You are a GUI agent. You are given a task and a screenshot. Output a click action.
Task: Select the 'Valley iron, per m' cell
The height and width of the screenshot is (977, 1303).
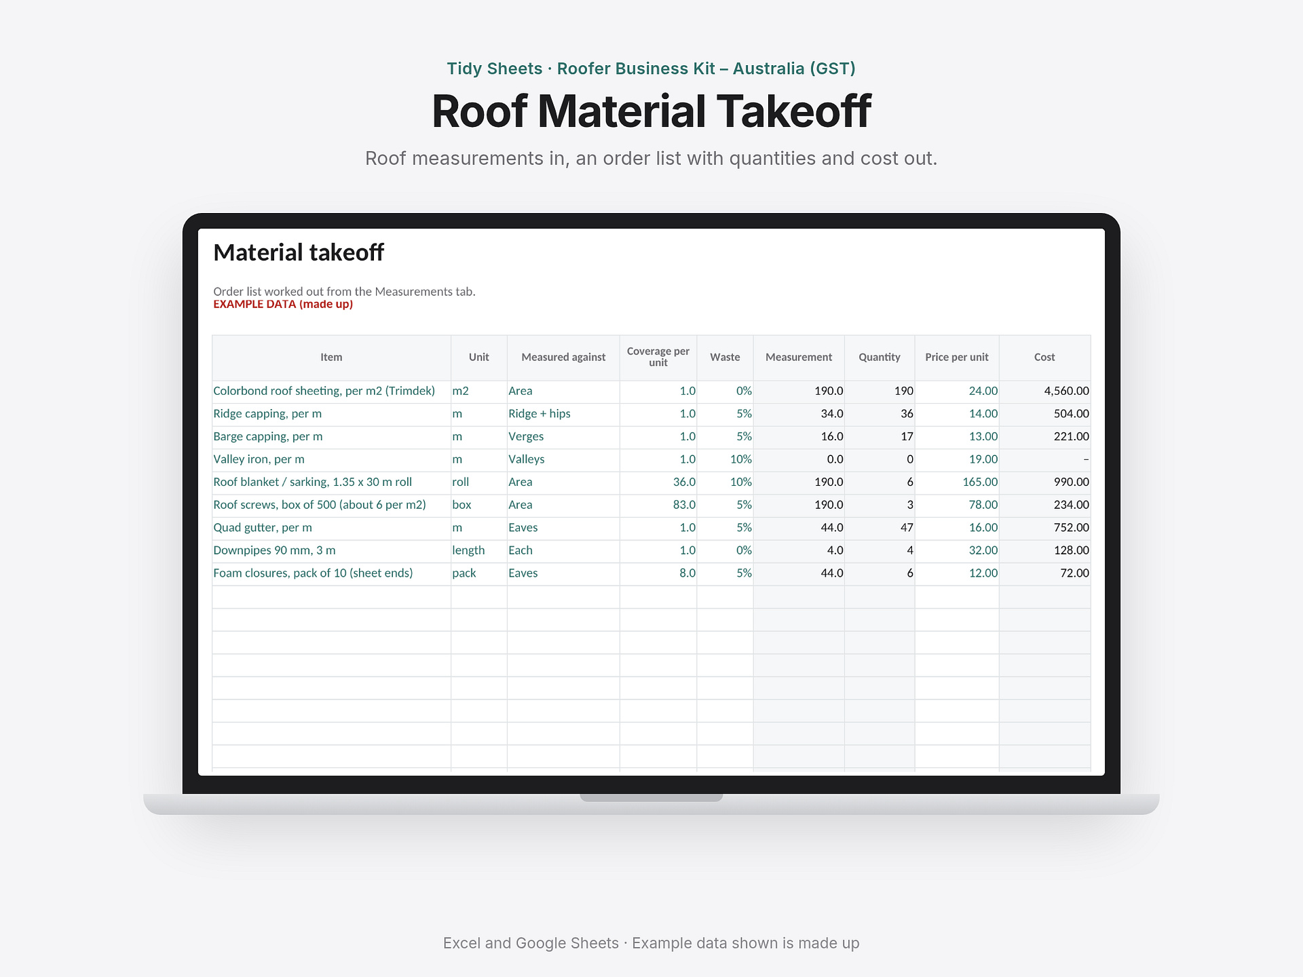coord(331,460)
